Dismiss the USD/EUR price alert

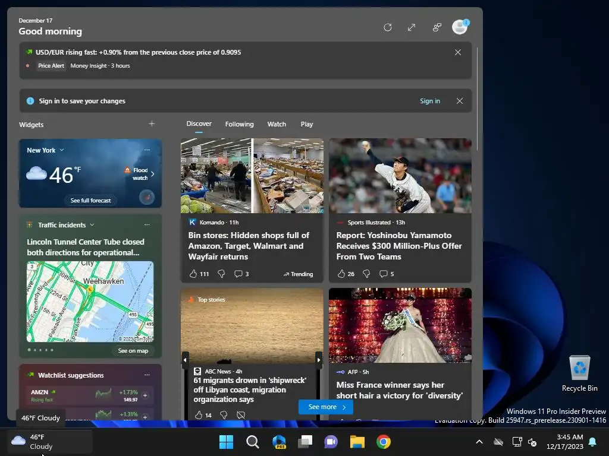[458, 52]
